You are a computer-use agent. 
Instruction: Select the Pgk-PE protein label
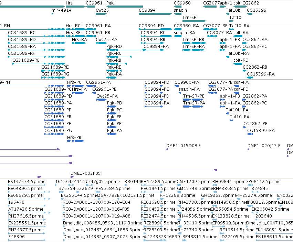pyautogui.click(x=114, y=123)
